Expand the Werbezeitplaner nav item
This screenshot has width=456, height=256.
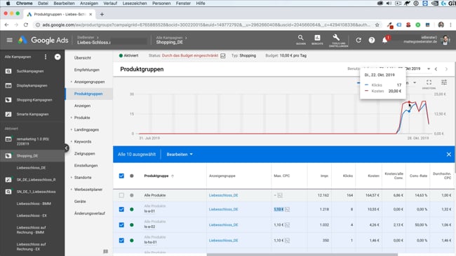(x=72, y=190)
